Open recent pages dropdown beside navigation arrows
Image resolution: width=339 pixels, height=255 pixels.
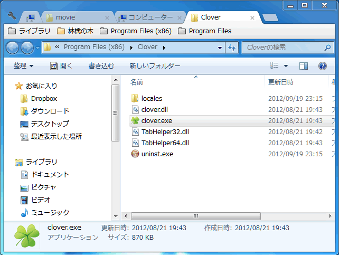[37, 48]
